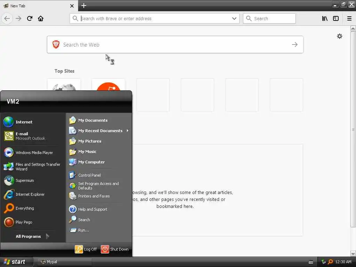356x267 pixels.
Task: Click the network tray icon
Action: coord(324,262)
